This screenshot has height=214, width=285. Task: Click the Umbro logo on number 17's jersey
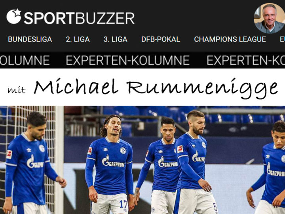tap(105, 149)
